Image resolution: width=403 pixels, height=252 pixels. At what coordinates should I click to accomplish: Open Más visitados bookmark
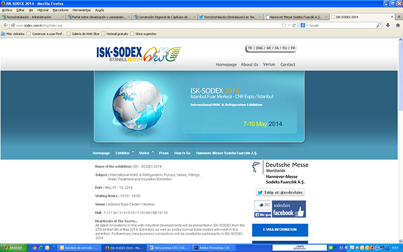[13, 33]
